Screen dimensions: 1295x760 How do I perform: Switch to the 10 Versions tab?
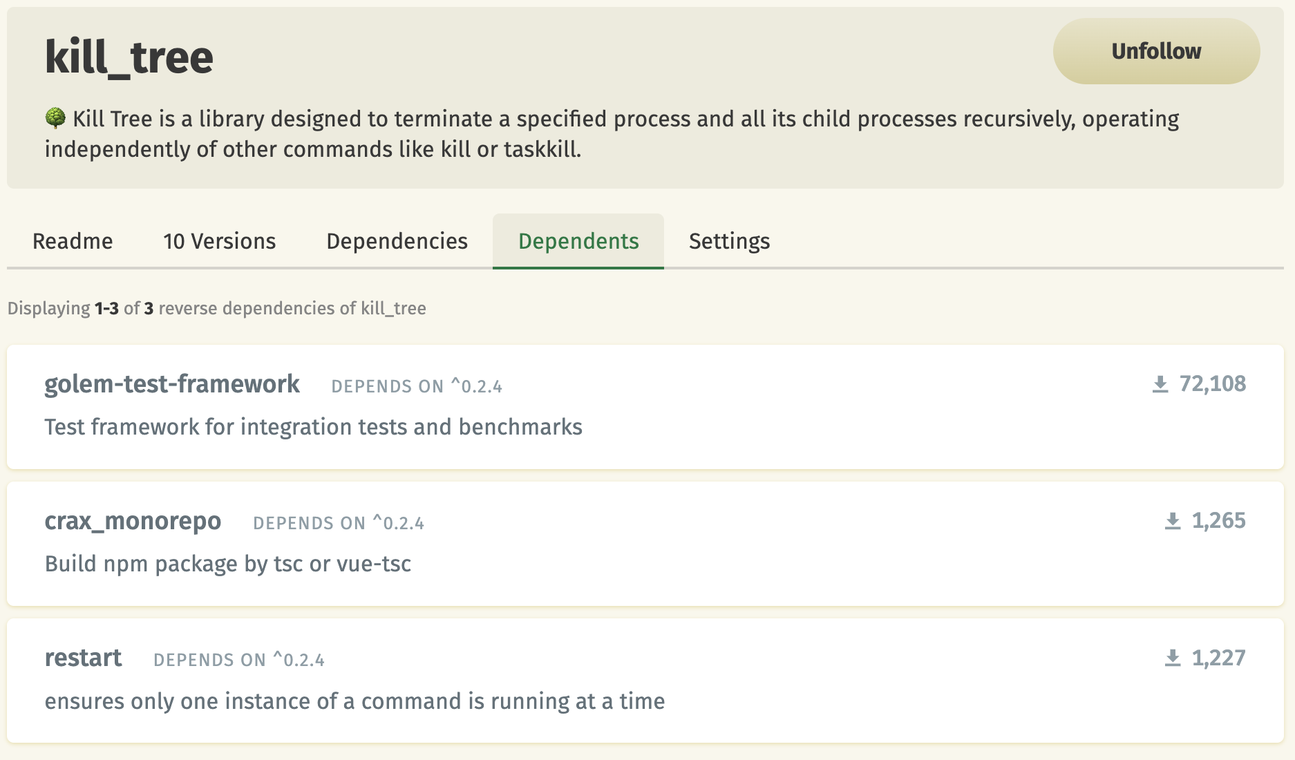(219, 241)
